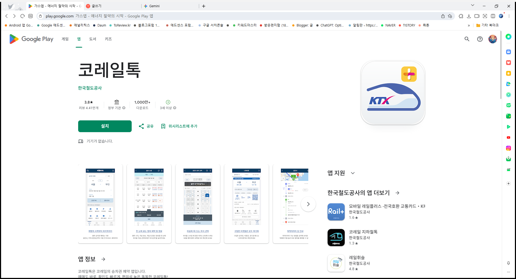Expand the 앱 지원 section
Screen dimensions: 516x279
pos(353,173)
